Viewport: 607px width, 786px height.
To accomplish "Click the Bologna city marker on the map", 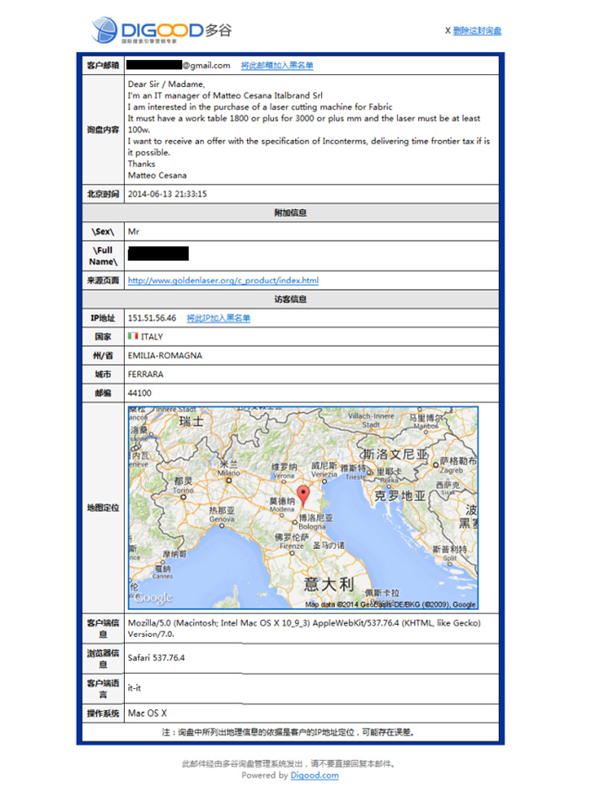I will pos(295,524).
